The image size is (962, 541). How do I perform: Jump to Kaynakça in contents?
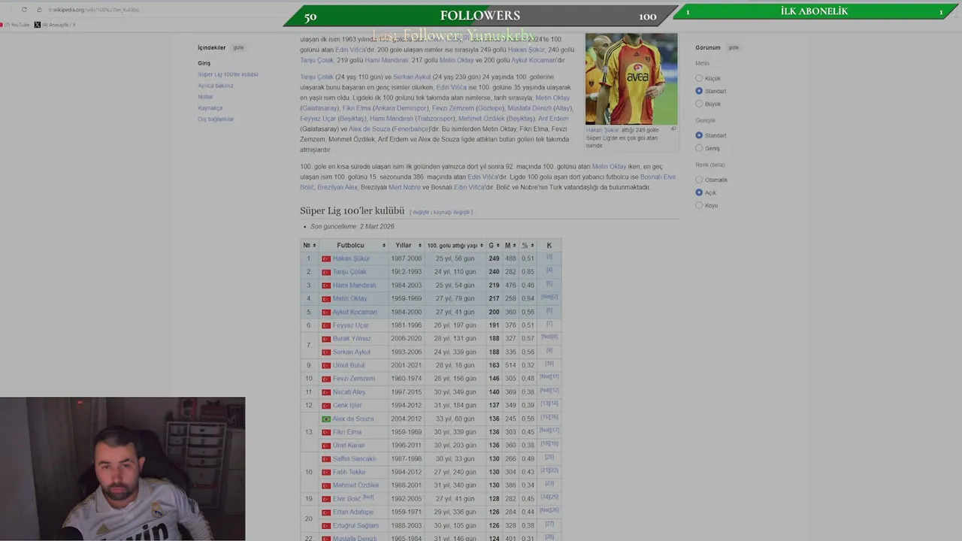210,108
